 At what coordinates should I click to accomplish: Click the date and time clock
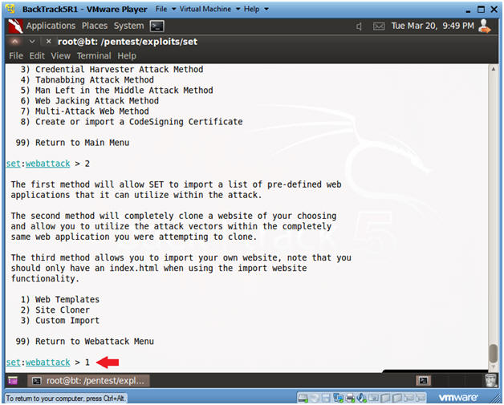tap(433, 26)
